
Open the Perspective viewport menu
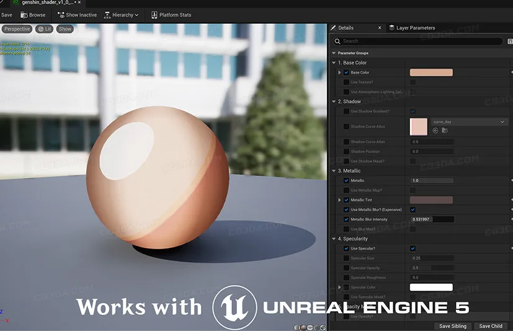tap(17, 29)
